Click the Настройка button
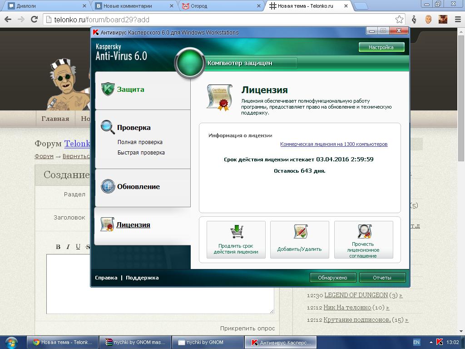The width and height of the screenshot is (465, 349). click(x=381, y=47)
